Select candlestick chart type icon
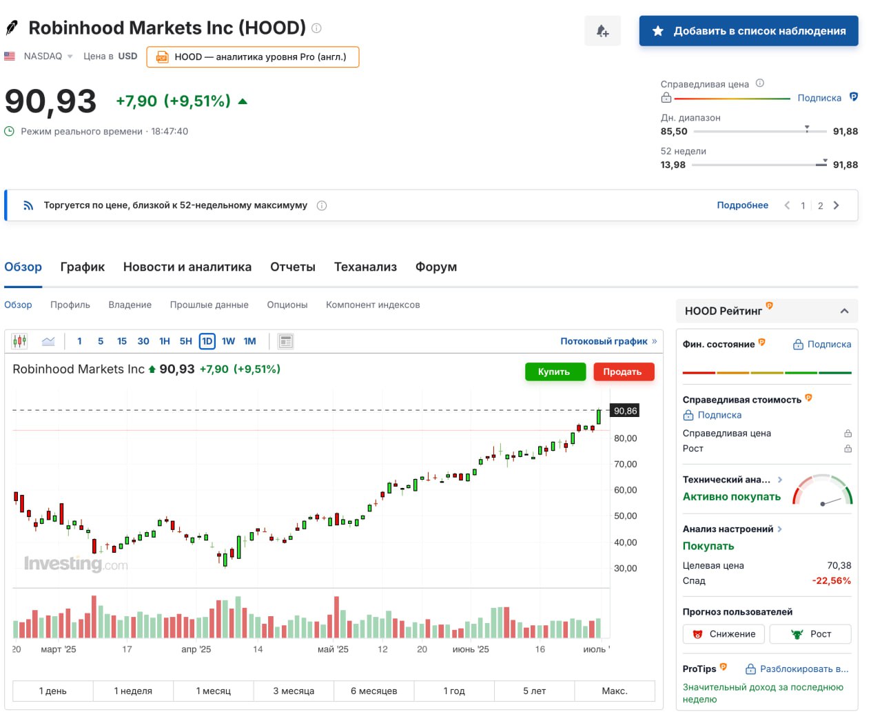The image size is (882, 723). pos(20,341)
